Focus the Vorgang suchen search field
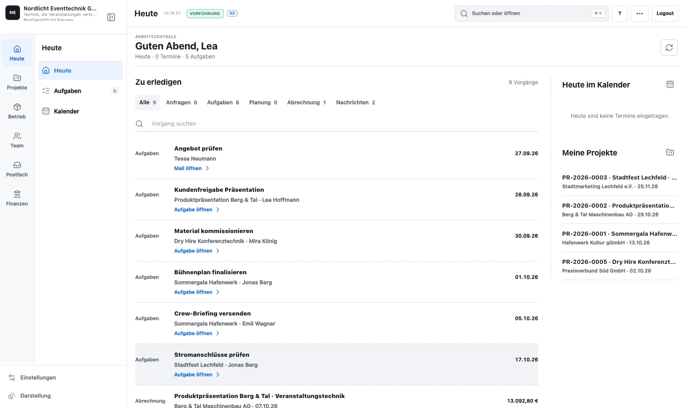This screenshot has width=686, height=408. 337,124
